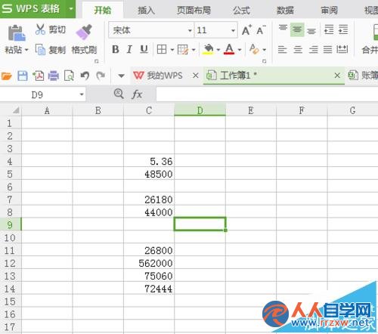
Task: Undo the last action
Action: (x=85, y=76)
